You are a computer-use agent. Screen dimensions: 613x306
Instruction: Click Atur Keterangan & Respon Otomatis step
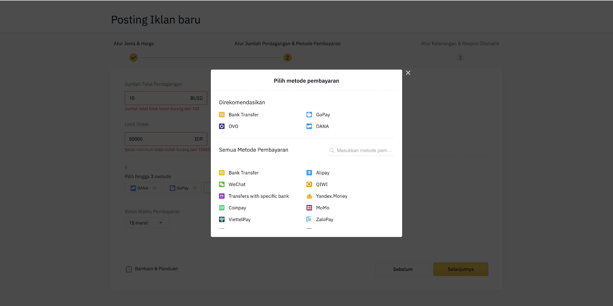pyautogui.click(x=460, y=44)
